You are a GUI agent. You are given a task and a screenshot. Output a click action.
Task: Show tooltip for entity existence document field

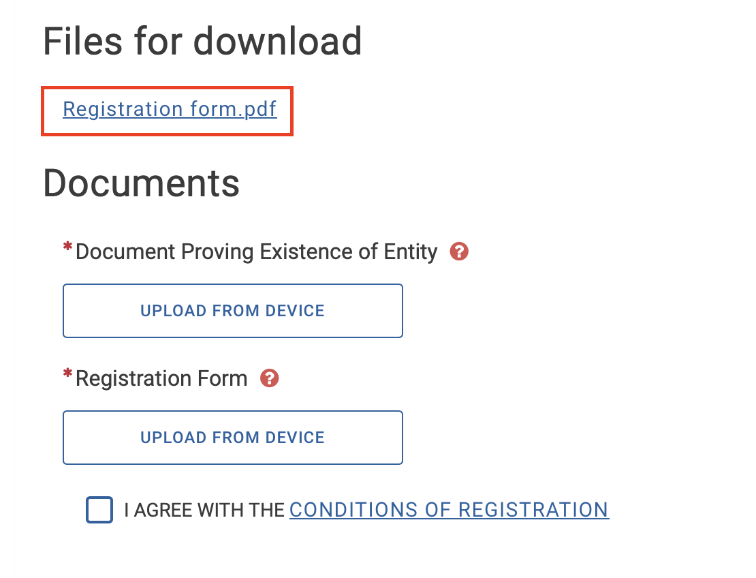(x=460, y=252)
